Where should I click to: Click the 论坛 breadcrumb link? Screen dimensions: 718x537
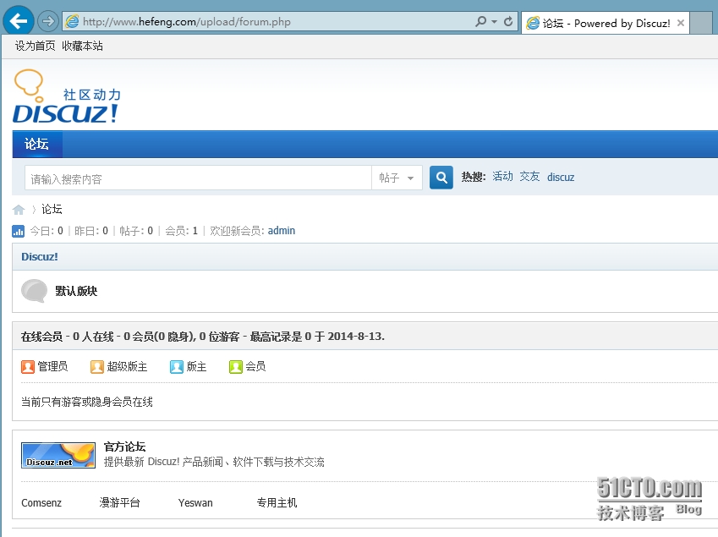52,209
